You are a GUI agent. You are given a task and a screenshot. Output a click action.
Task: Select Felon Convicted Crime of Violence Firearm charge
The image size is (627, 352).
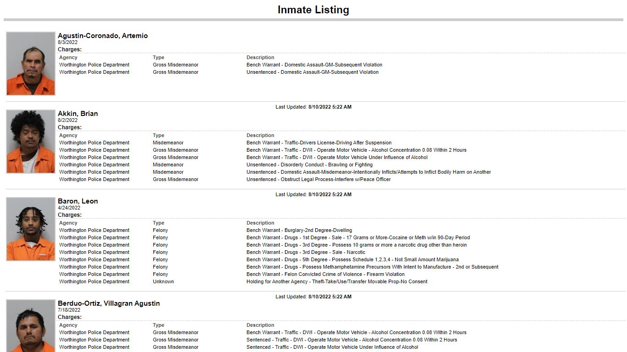325,274
